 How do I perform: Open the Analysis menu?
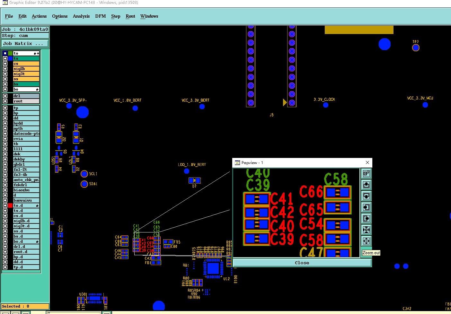click(81, 16)
